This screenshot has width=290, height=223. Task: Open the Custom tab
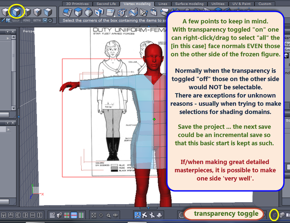(x=265, y=4)
